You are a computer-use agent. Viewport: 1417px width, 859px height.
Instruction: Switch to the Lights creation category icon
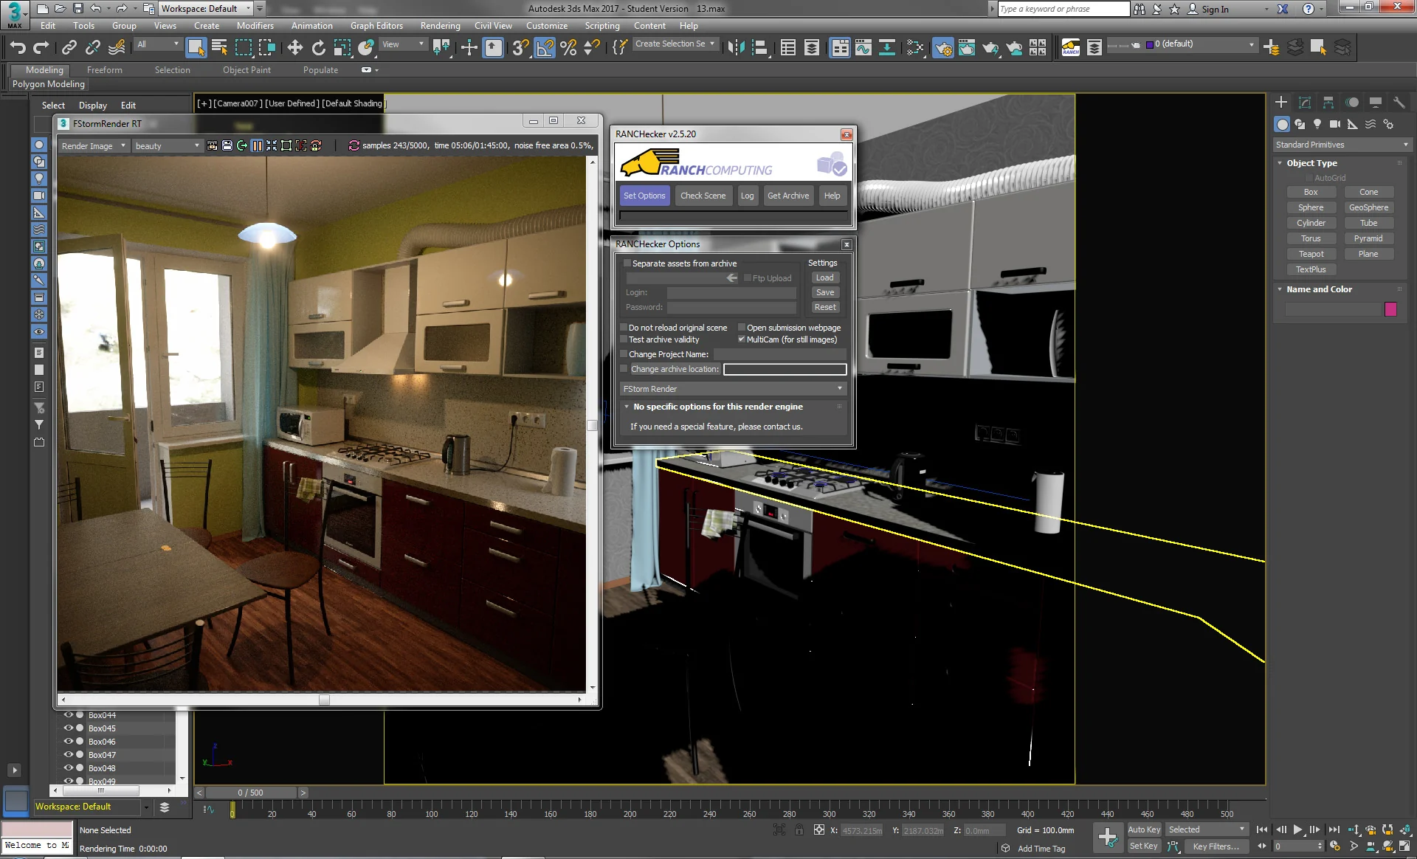pyautogui.click(x=1317, y=125)
